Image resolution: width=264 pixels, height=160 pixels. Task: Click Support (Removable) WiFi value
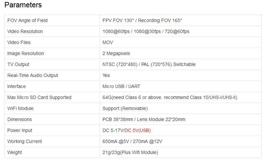click(125, 108)
